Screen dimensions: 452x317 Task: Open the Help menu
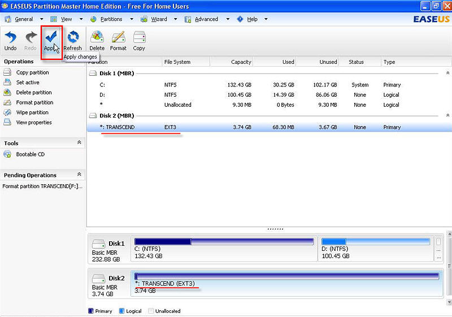pyautogui.click(x=252, y=19)
